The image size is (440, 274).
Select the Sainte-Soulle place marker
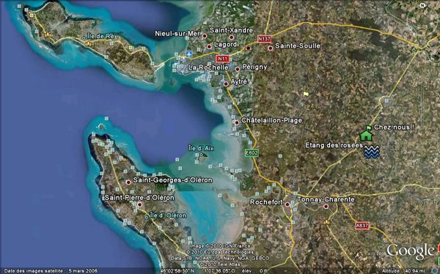(x=270, y=48)
